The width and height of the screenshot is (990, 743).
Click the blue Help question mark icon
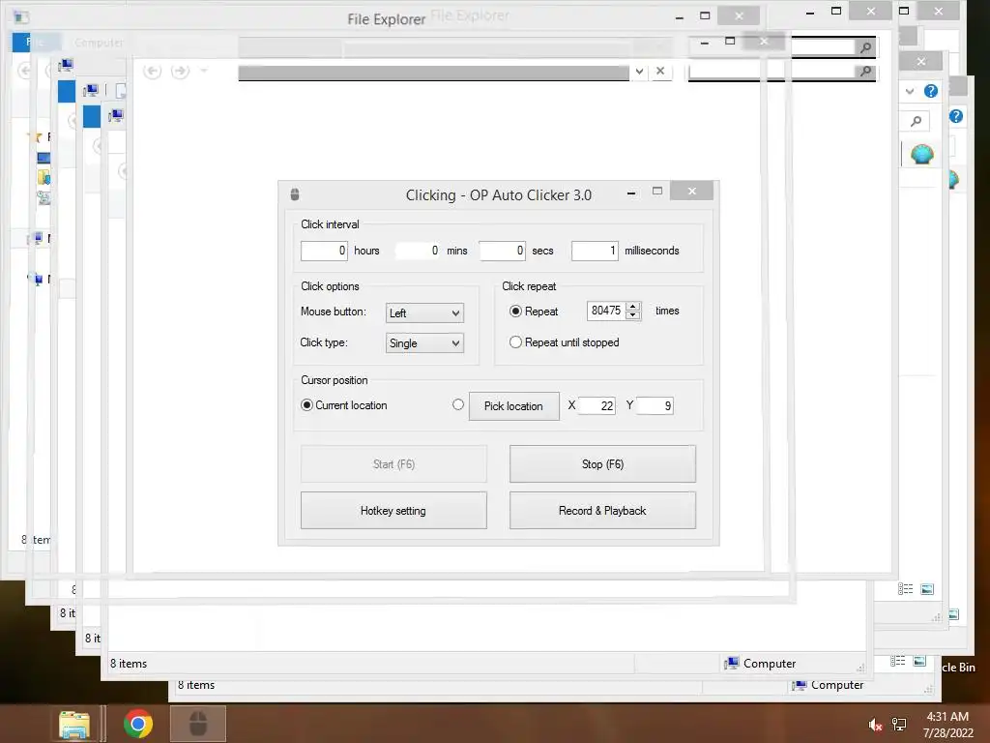(x=931, y=91)
